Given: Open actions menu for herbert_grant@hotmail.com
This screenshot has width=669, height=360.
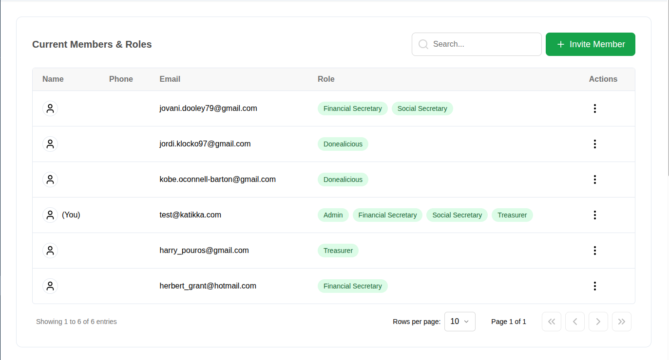Looking at the screenshot, I should (x=594, y=286).
